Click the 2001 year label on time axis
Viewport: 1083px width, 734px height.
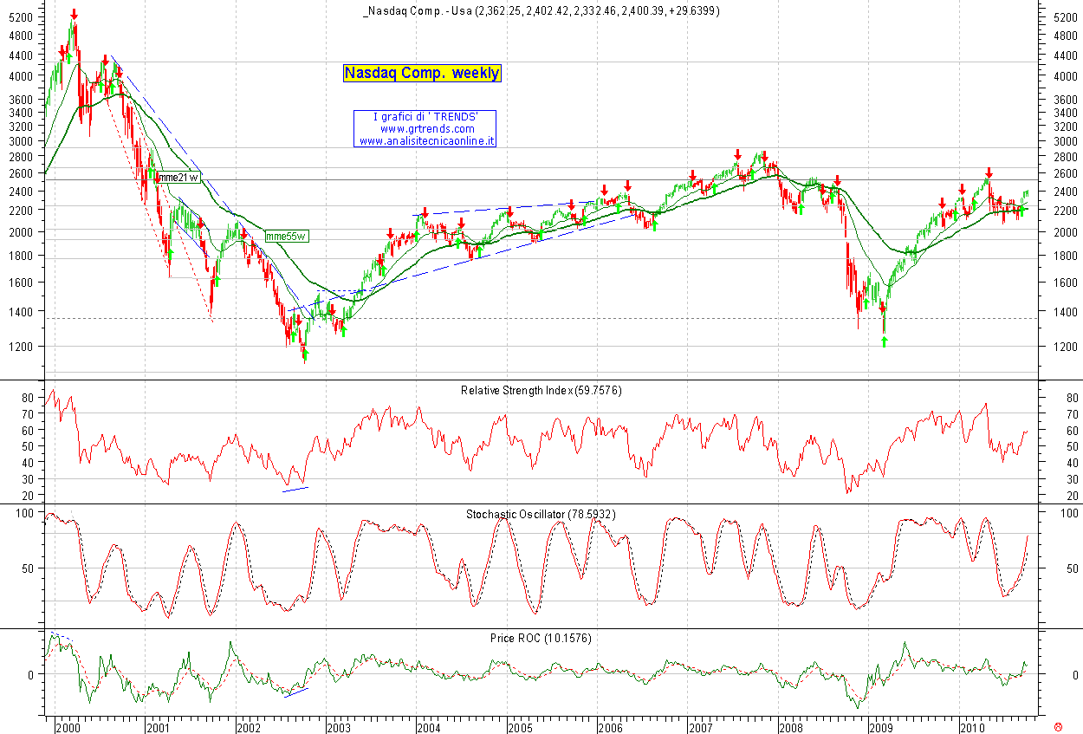157,727
